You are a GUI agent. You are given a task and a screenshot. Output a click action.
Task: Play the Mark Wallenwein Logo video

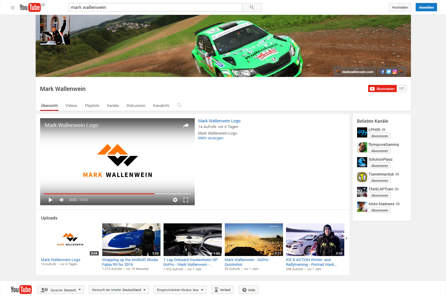coord(50,200)
